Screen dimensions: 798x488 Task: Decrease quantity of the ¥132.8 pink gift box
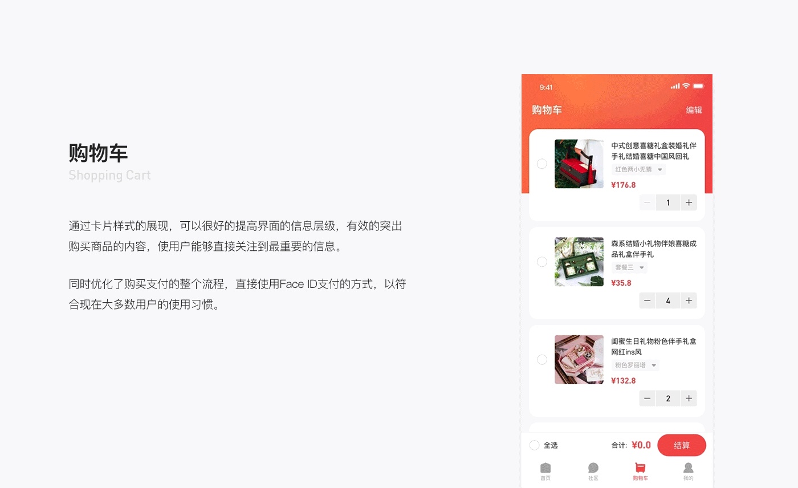pos(647,398)
